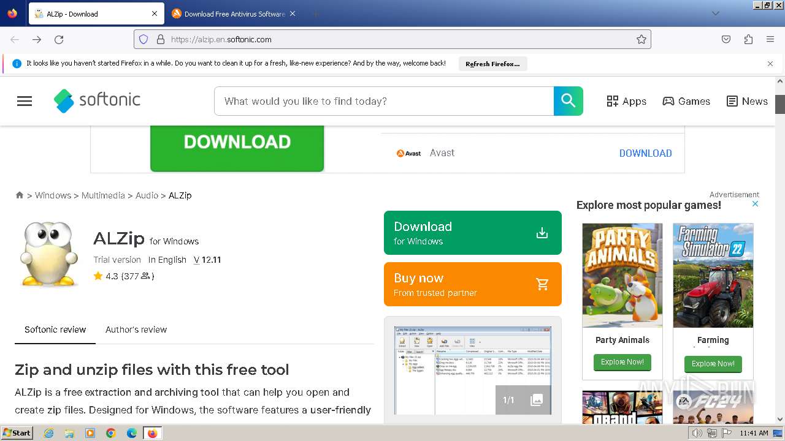Go forward with Firefox forward arrow

click(x=37, y=39)
